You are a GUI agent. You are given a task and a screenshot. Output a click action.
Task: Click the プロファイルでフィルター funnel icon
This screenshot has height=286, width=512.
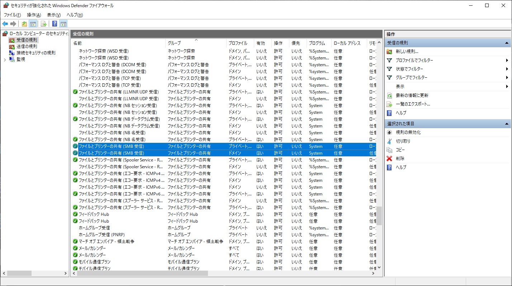click(x=389, y=60)
